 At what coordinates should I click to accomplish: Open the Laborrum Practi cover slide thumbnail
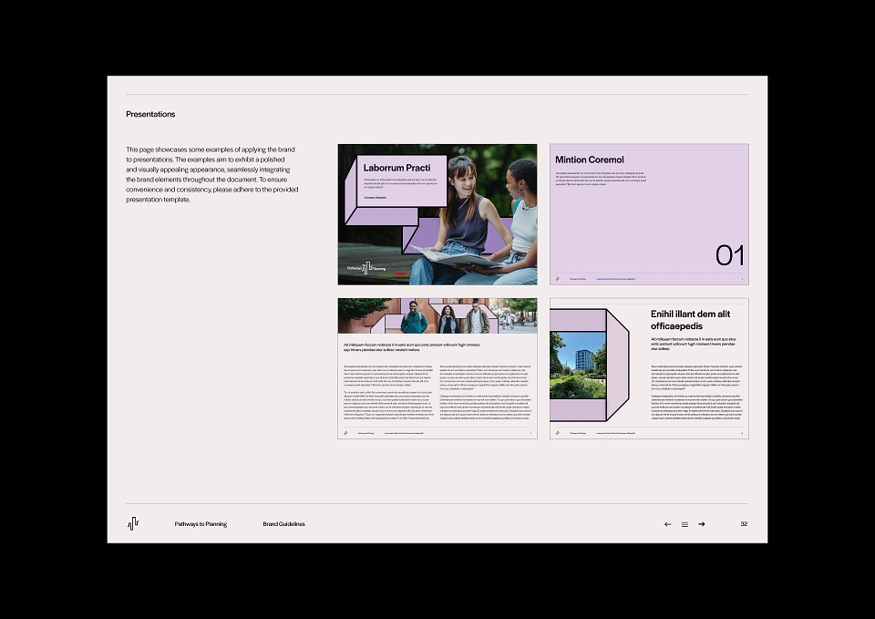coord(437,214)
